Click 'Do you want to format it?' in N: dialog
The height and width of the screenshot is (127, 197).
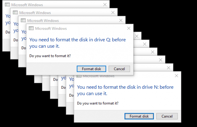pyautogui.click(x=98, y=103)
